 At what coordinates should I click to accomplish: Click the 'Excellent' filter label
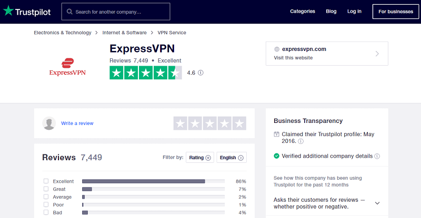pos(63,181)
